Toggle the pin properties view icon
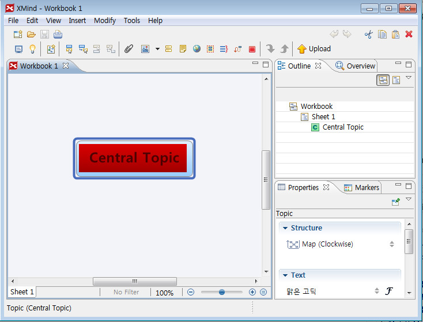The height and width of the screenshot is (322, 423). 395,202
